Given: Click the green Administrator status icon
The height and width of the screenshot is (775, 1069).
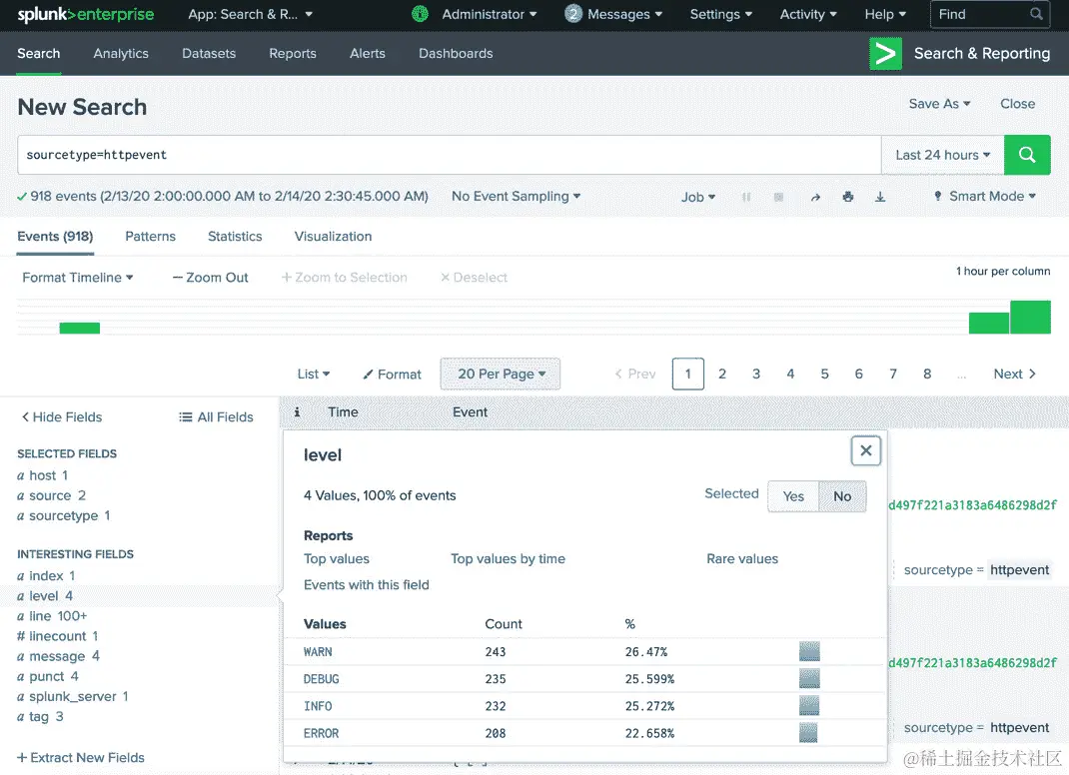Looking at the screenshot, I should pyautogui.click(x=420, y=14).
